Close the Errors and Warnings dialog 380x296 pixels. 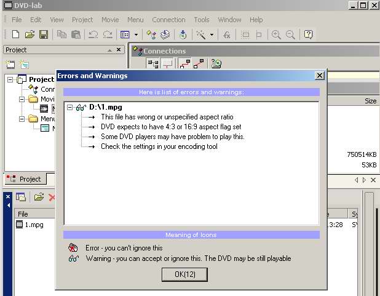click(x=320, y=76)
